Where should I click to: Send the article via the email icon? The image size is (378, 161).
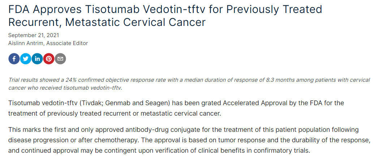(60, 59)
